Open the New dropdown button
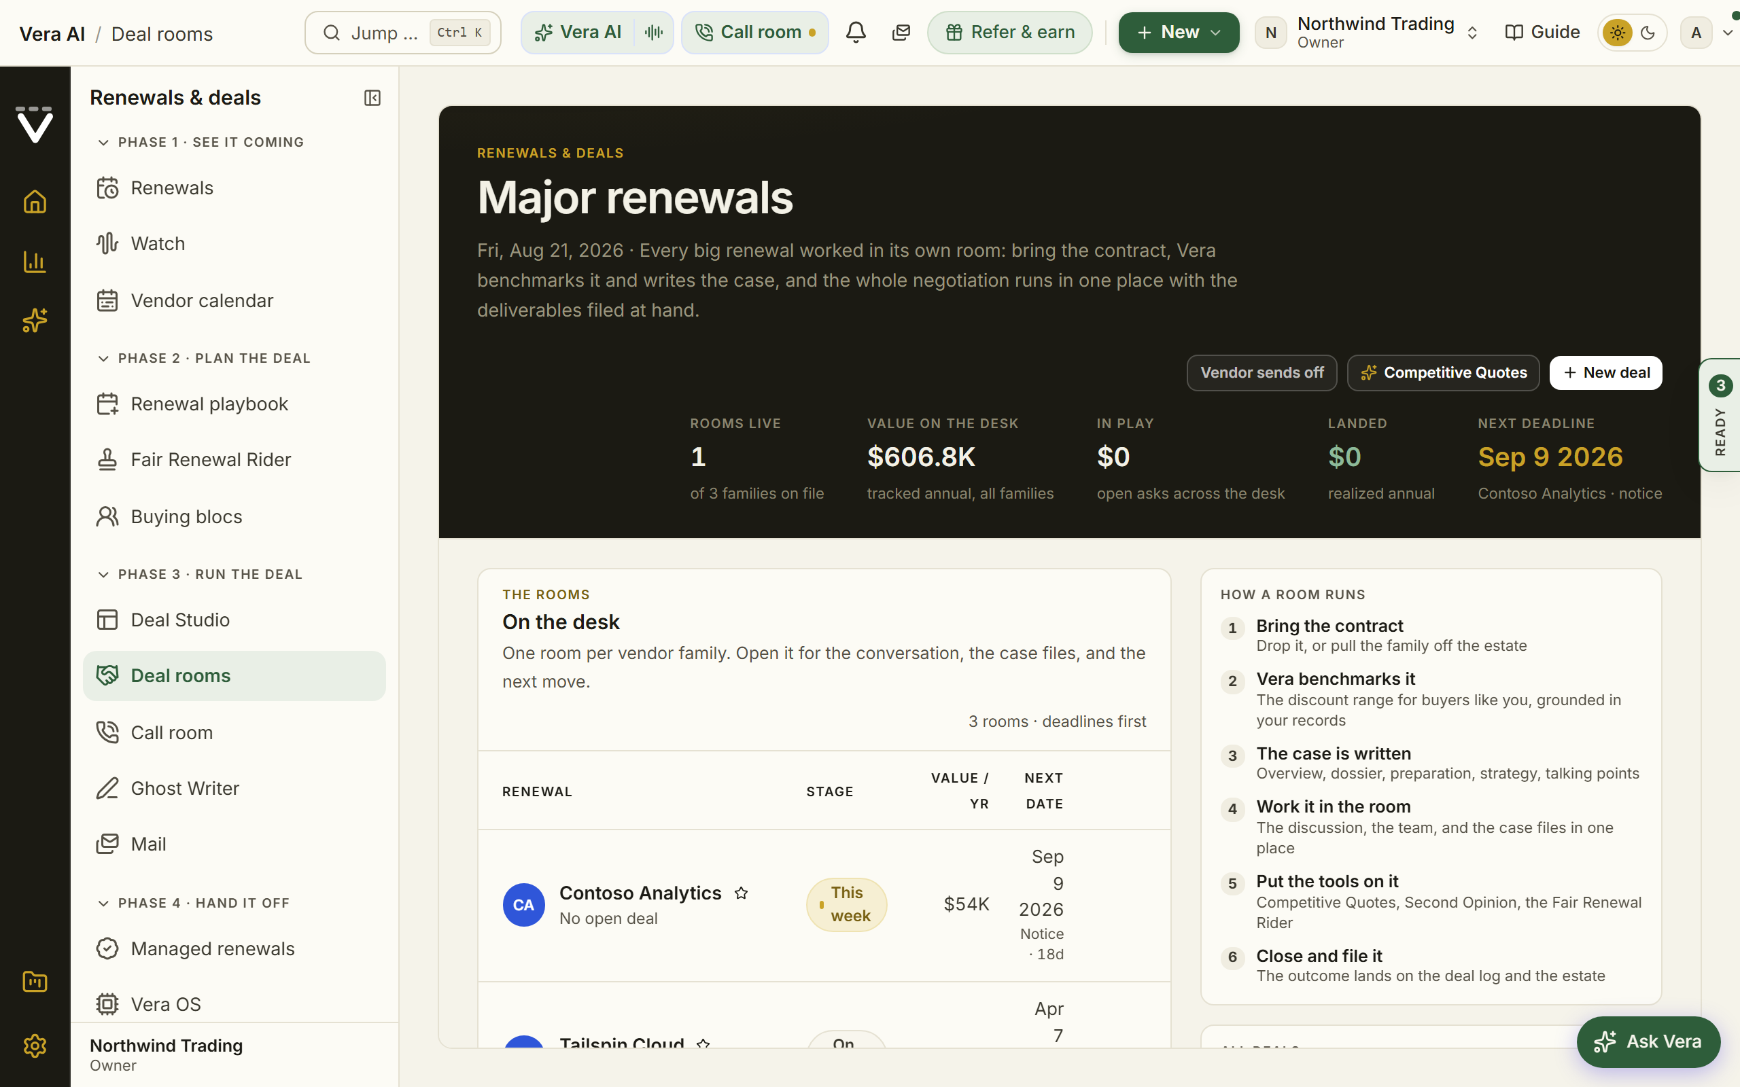 pos(1179,33)
